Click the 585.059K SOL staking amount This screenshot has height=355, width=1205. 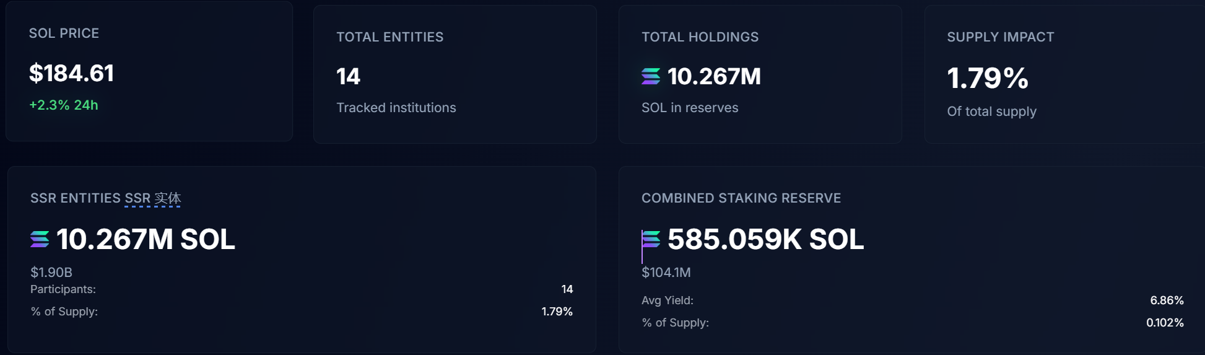point(765,239)
